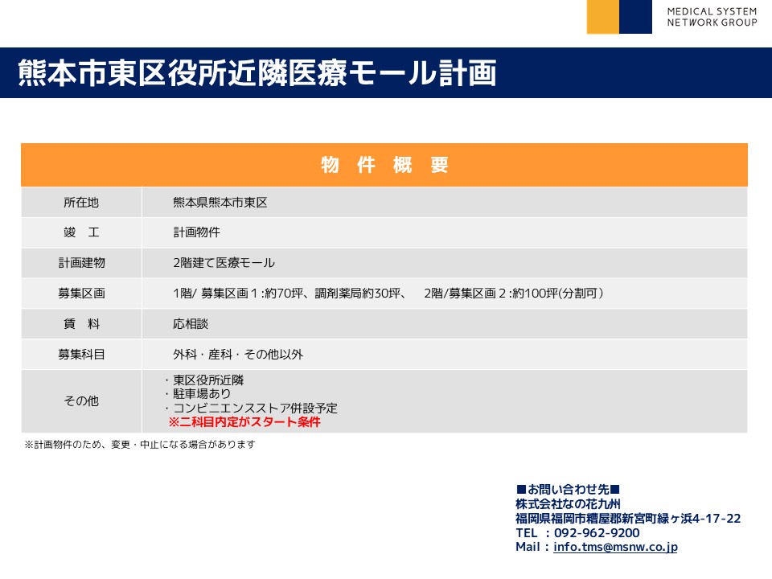Click the MEDICAL SYSTEM NETWORK GROUP logo text

tap(712, 17)
